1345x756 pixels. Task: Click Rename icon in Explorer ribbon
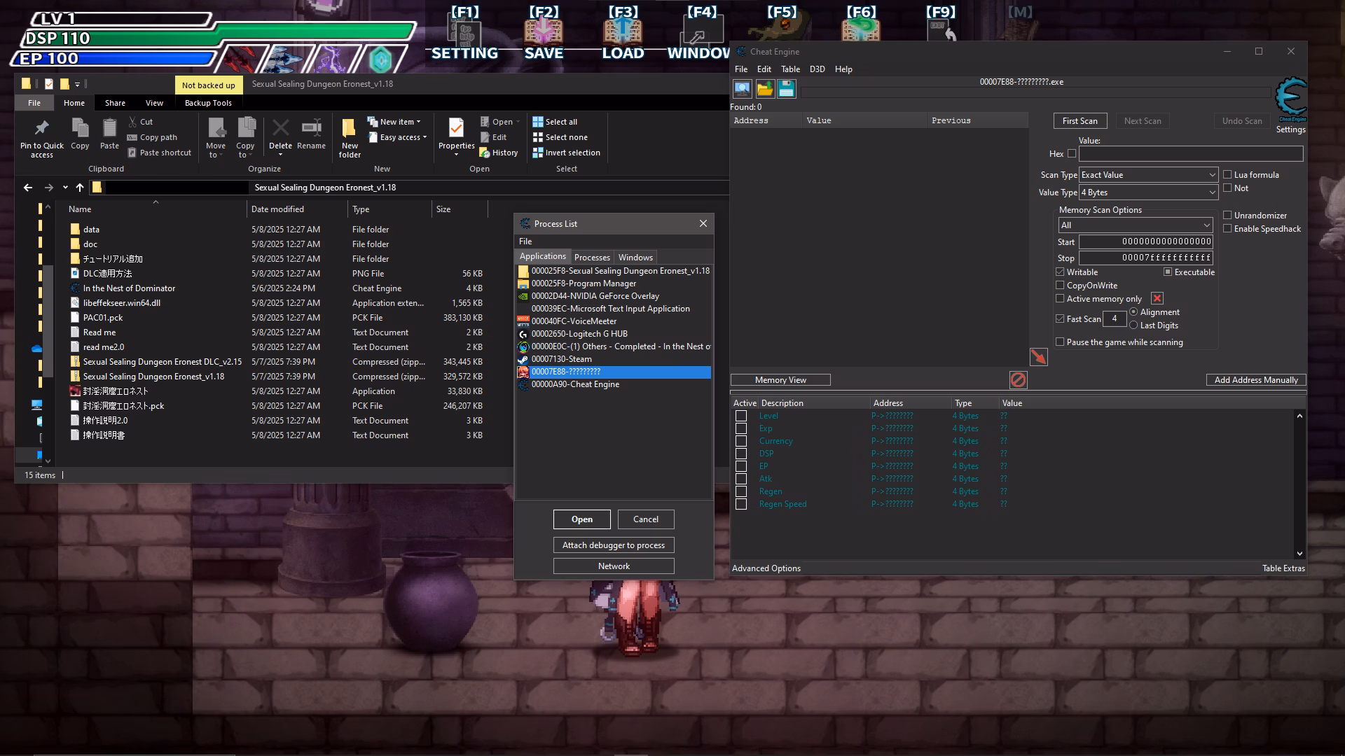click(x=311, y=134)
